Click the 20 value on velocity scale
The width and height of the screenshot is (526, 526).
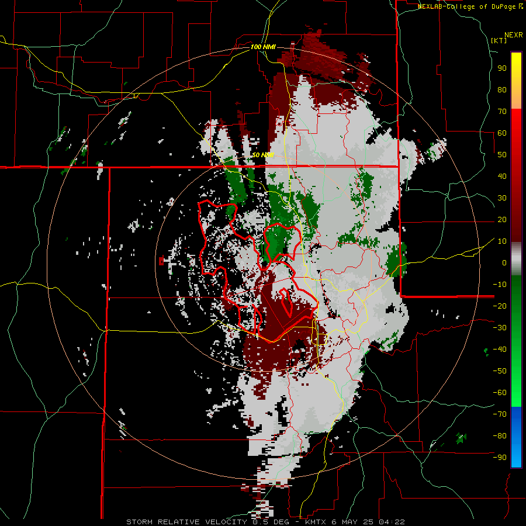pyautogui.click(x=502, y=219)
